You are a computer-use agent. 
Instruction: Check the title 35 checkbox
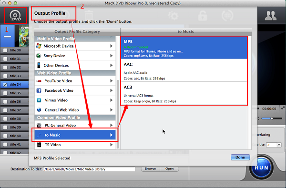pyautogui.click(x=5, y=93)
